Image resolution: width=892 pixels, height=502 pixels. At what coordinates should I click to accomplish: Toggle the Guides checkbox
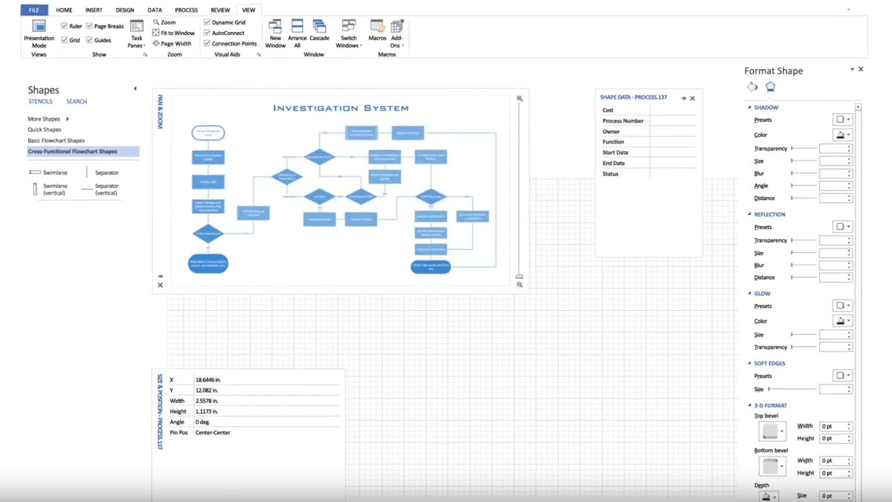coord(89,40)
